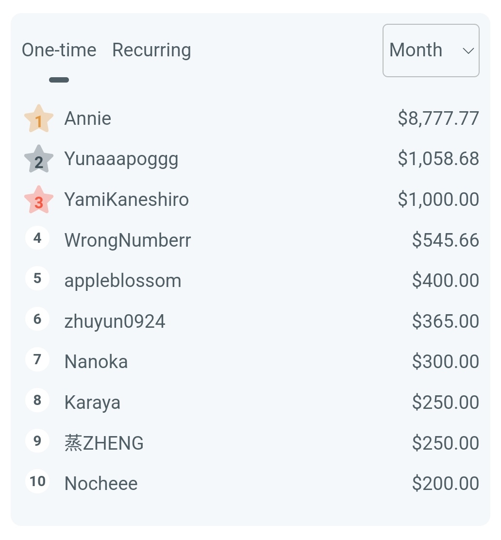Select the YamiKaneshiro leaderboard entry

click(x=126, y=200)
